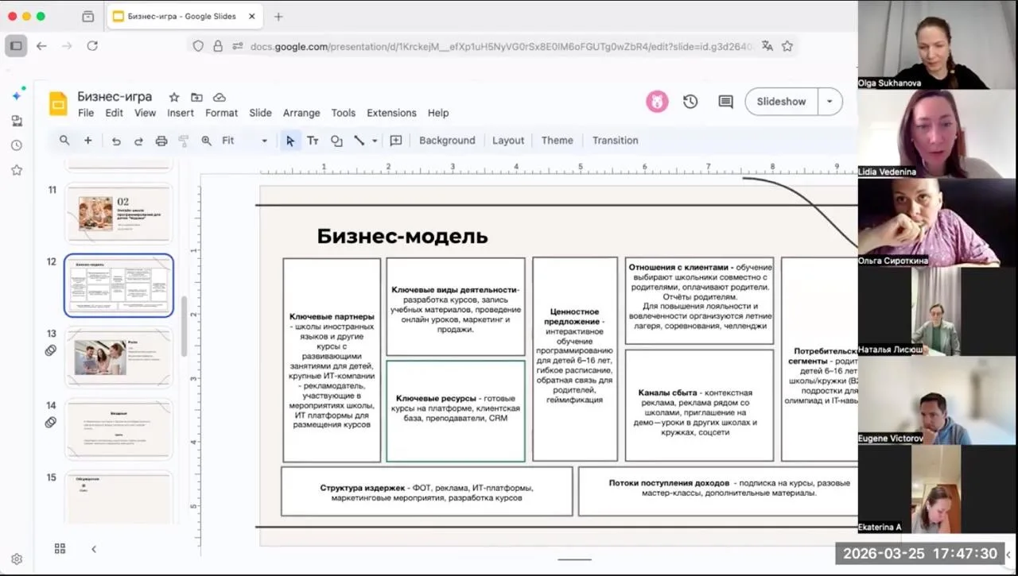This screenshot has height=576, width=1018.
Task: Click the filmstrip vertical scrollbar
Action: pyautogui.click(x=185, y=326)
